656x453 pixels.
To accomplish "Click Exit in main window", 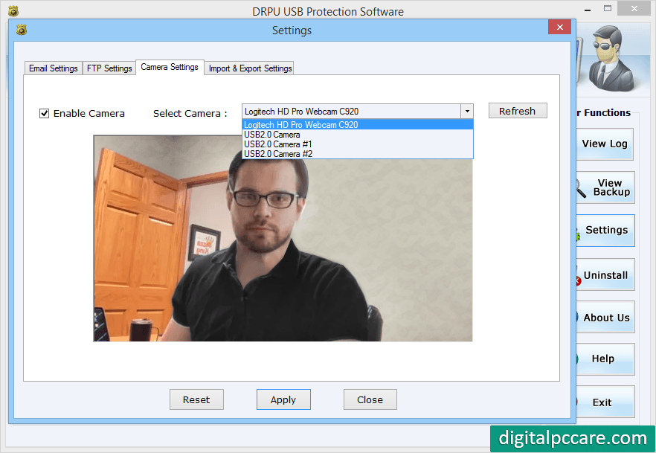I will pos(605,402).
